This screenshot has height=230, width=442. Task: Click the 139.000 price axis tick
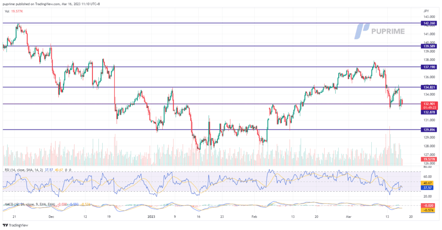[x=429, y=51]
